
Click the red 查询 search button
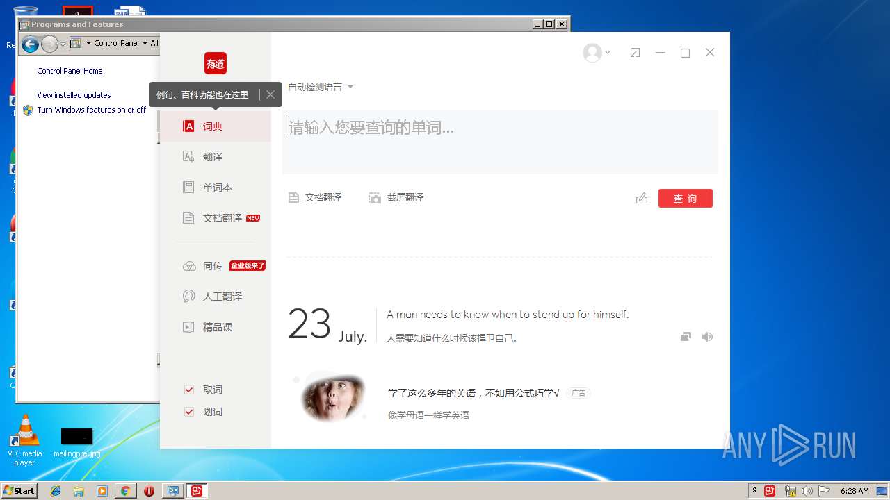pos(686,199)
